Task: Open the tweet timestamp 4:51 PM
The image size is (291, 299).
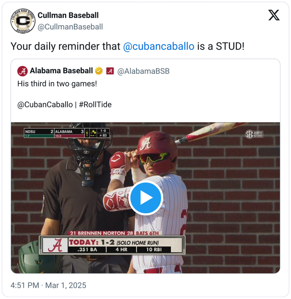Action: 25,285
